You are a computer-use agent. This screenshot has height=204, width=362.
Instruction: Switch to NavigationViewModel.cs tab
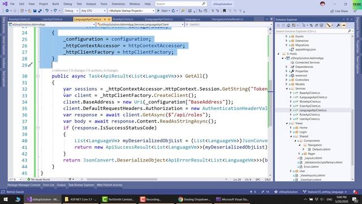[x=227, y=19]
